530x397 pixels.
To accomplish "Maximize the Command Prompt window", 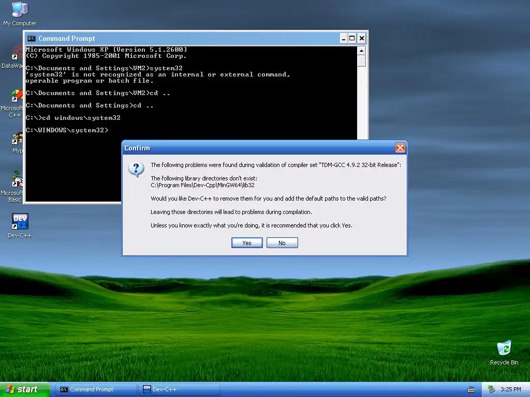I will 352,38.
